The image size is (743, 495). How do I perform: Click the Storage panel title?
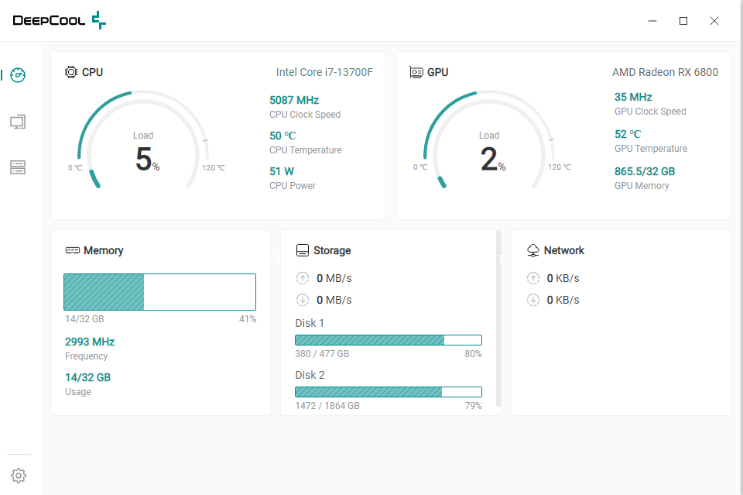(x=332, y=250)
